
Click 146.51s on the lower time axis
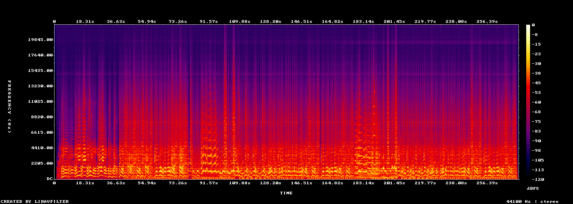point(302,183)
